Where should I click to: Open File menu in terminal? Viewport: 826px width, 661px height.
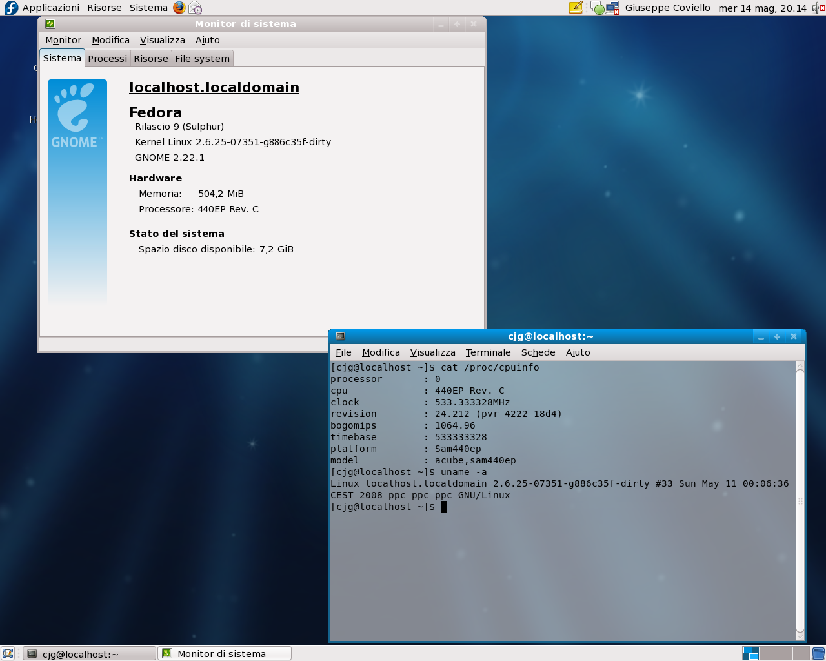[x=343, y=352]
